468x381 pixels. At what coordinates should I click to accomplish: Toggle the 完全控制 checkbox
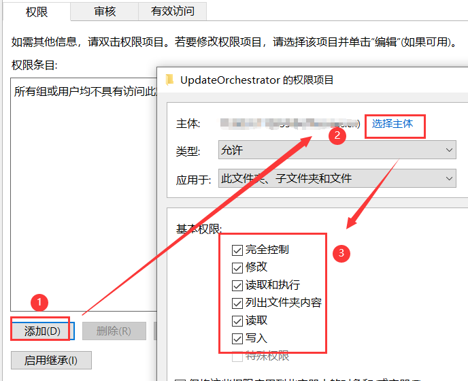237,250
